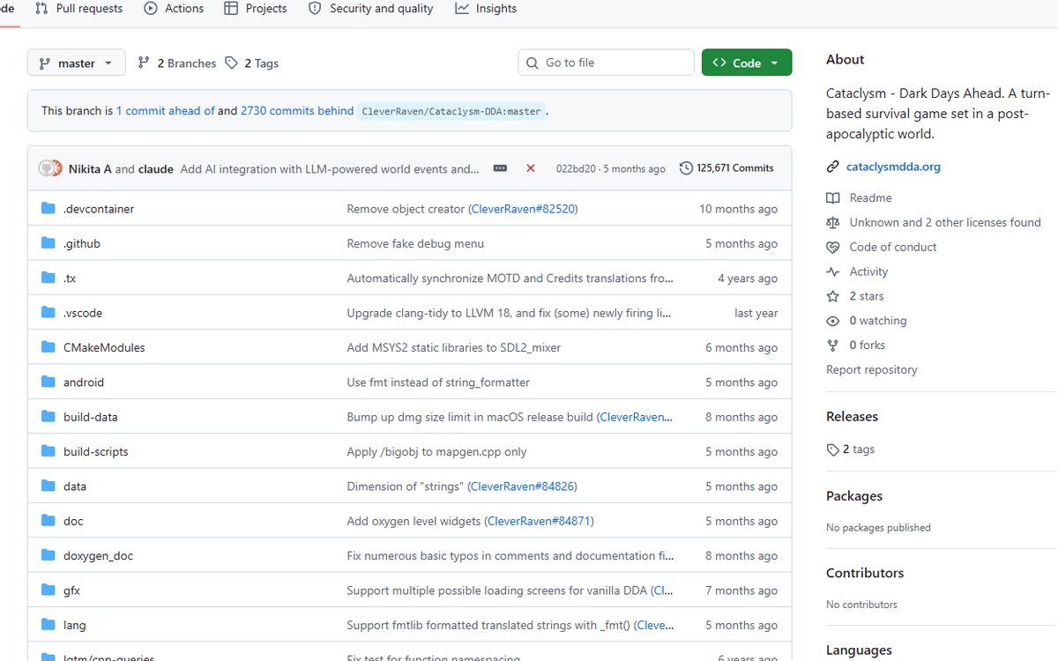The height and width of the screenshot is (661, 1058).
Task: Open the green Code dropdown button
Action: (x=747, y=63)
